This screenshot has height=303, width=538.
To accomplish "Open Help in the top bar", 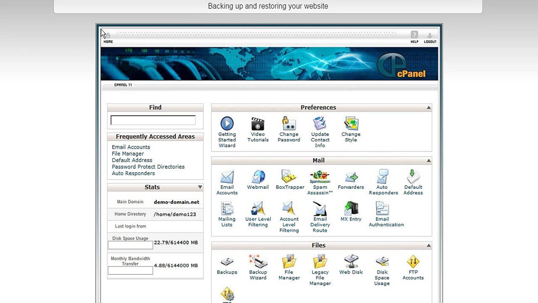I will pos(414,37).
